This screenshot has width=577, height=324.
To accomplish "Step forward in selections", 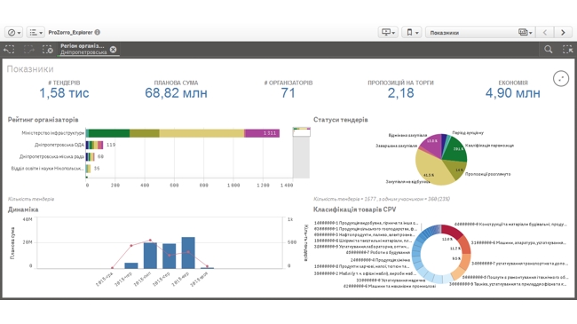I will click(x=28, y=50).
